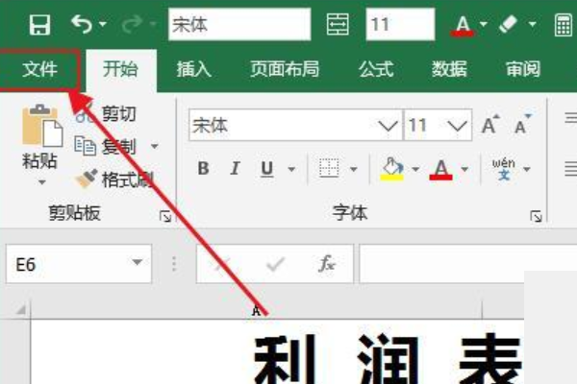Toggle Underline formatting
This screenshot has height=384, width=577.
coord(265,169)
